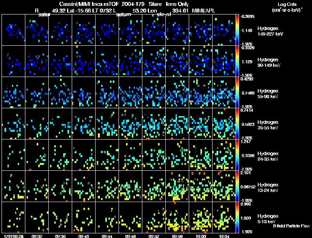
Task: Click the 10:04 time axis label
Action: tap(224, 236)
